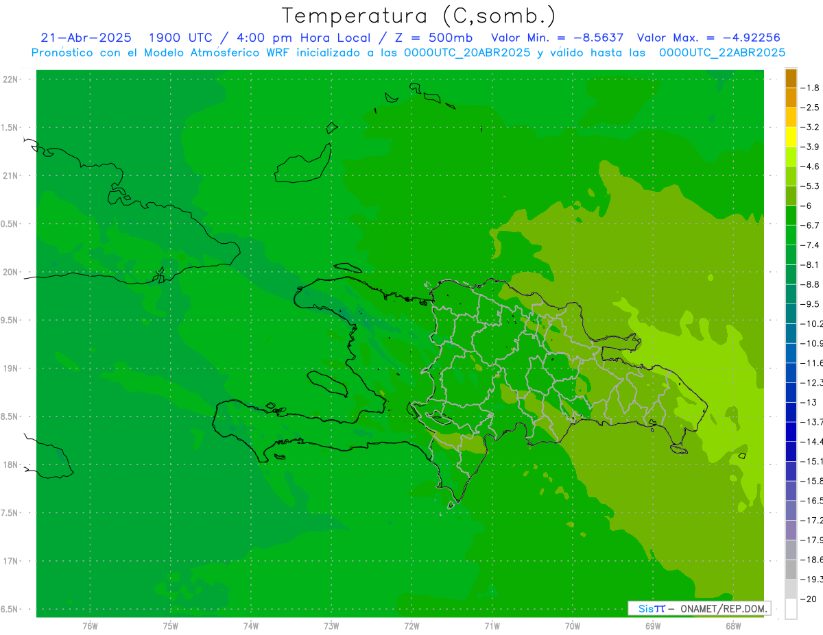Click the "19N" latitude tick label
This screenshot has width=823, height=635.
(11, 369)
